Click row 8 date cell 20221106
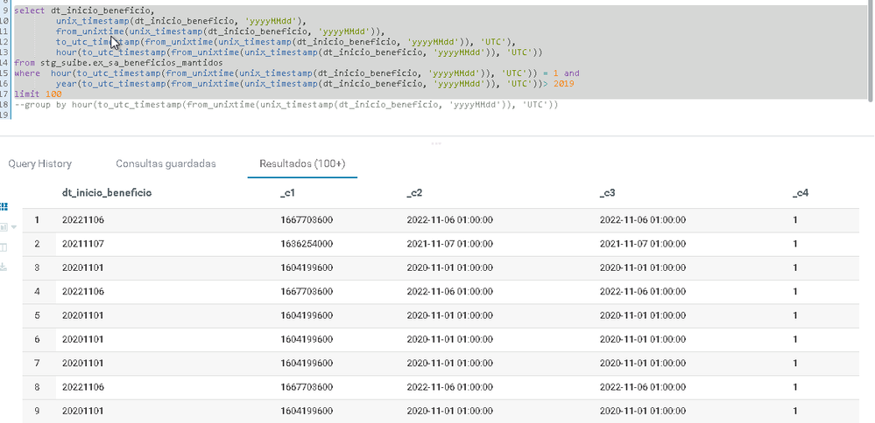The width and height of the screenshot is (875, 423). pyautogui.click(x=83, y=387)
